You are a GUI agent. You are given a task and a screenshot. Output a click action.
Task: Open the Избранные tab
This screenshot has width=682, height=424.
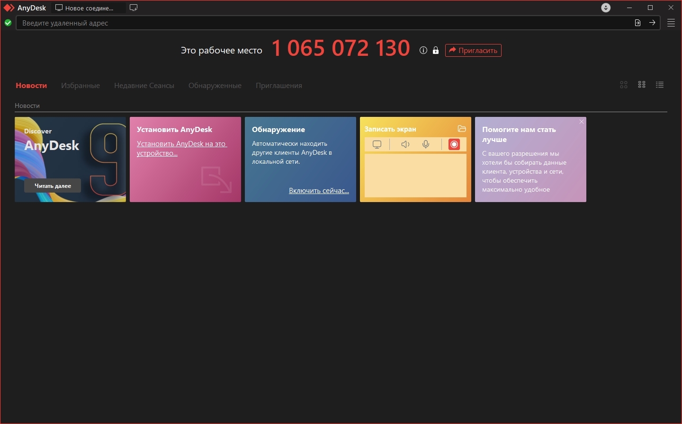[x=81, y=86]
